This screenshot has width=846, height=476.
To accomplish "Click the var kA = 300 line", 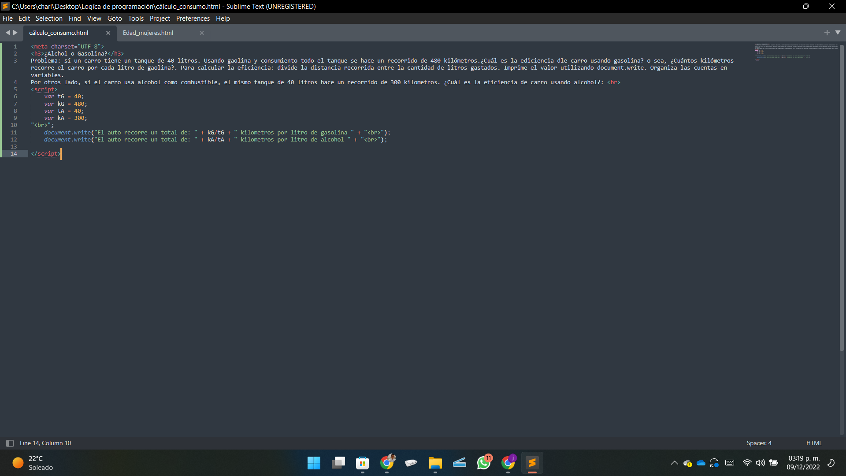I will 66,118.
